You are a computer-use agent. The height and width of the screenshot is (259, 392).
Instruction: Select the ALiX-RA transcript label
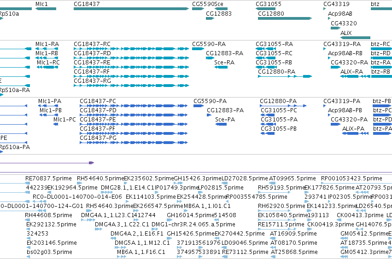pyautogui.click(x=351, y=72)
